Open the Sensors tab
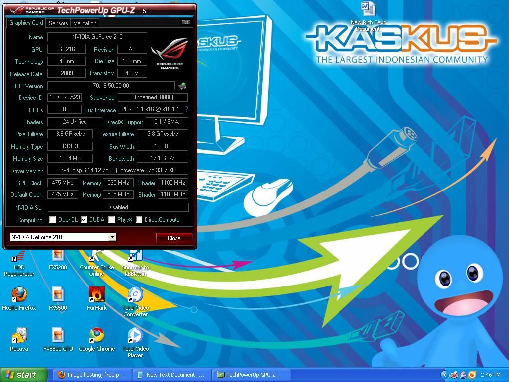 click(x=58, y=23)
